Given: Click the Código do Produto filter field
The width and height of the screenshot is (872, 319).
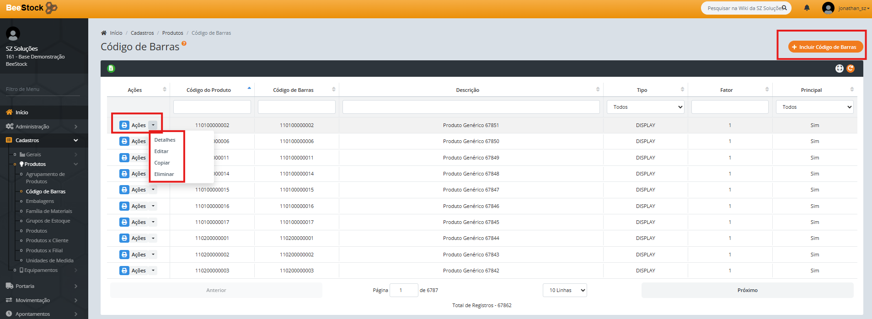Looking at the screenshot, I should coord(212,107).
